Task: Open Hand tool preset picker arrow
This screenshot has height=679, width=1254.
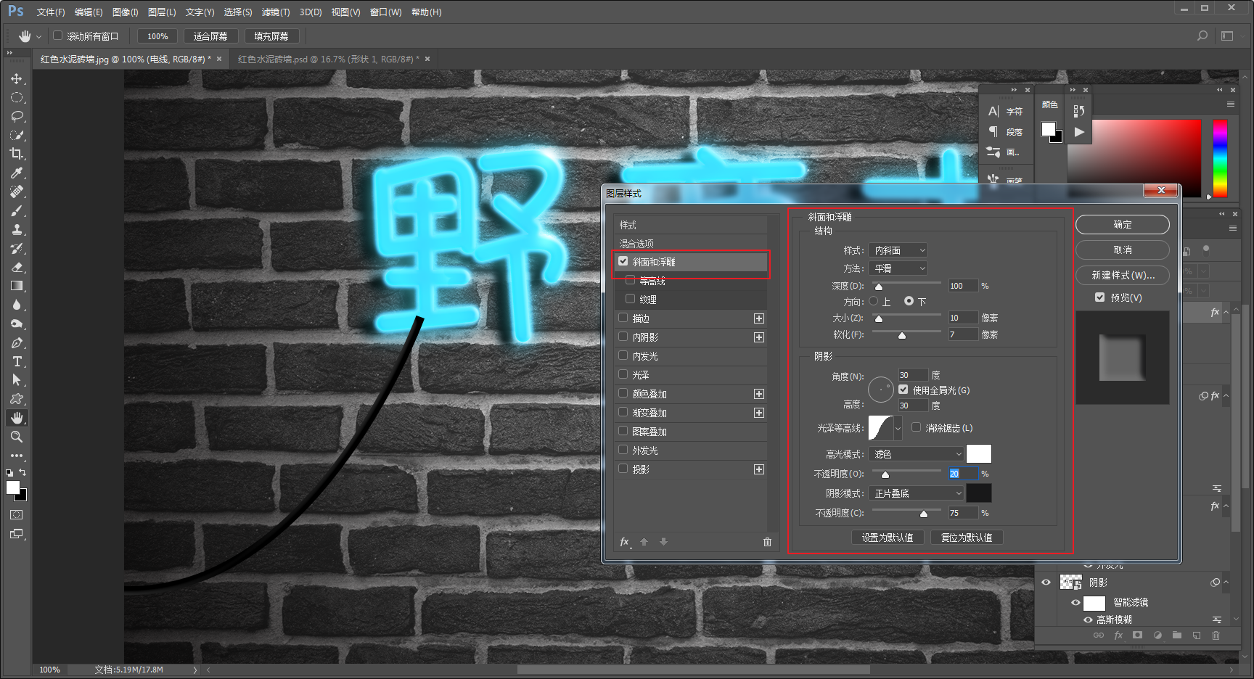Action: [38, 36]
